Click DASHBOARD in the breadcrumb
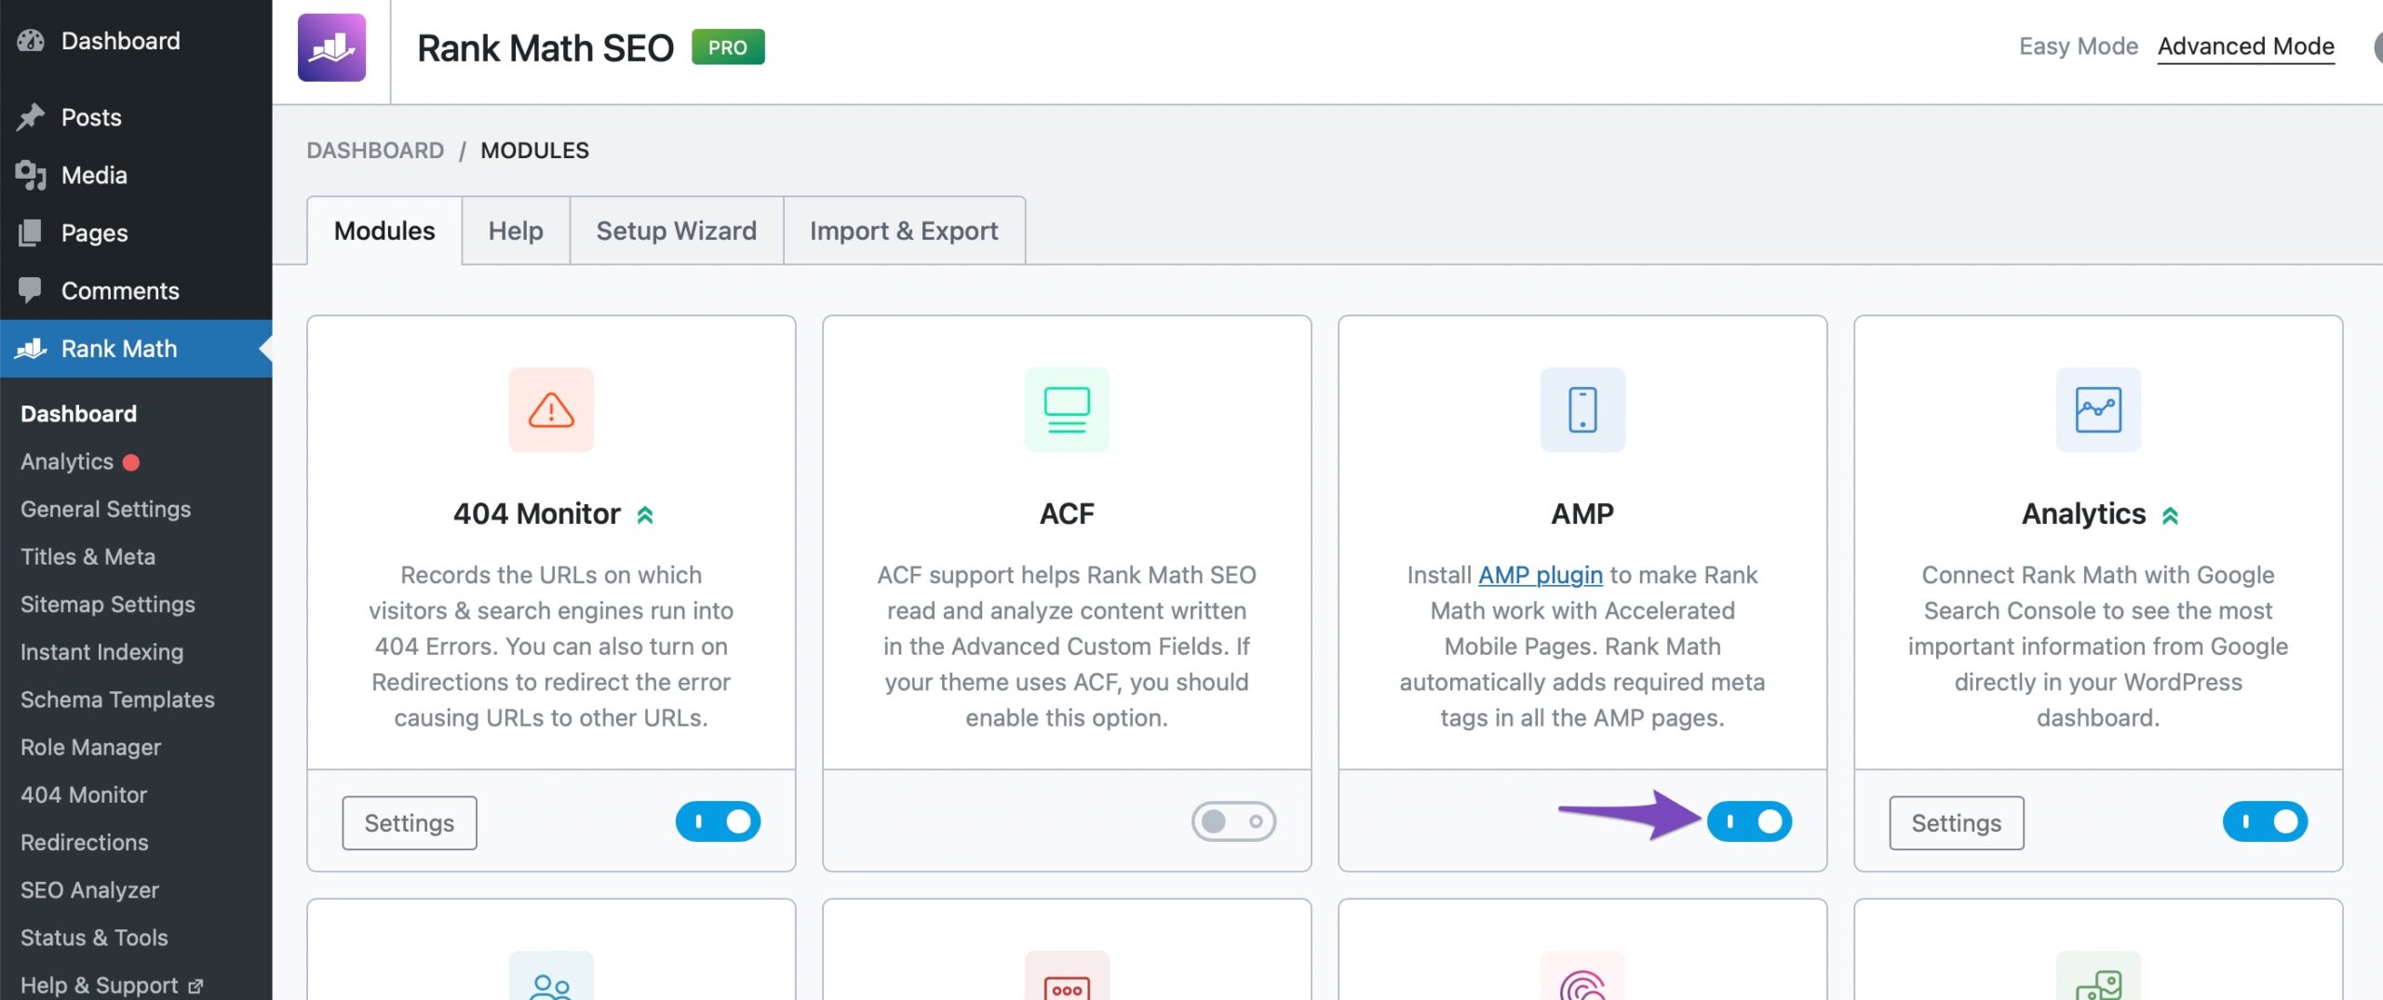This screenshot has width=2383, height=1000. 375,151
